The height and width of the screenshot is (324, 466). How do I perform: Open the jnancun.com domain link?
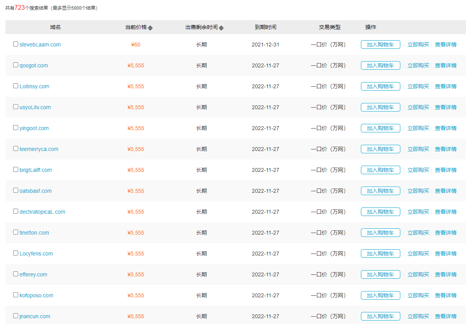pos(35,316)
